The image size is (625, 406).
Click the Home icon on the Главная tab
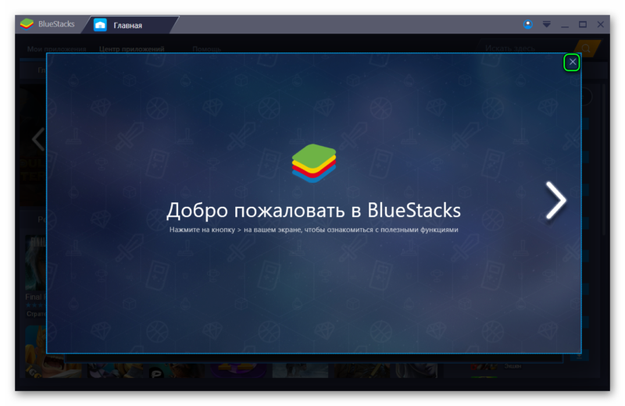tap(100, 25)
